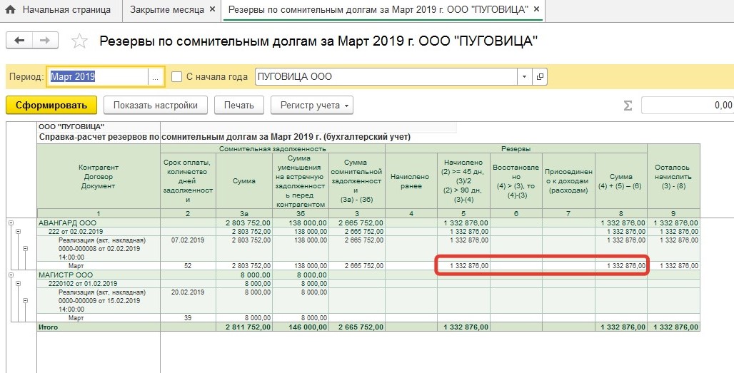
Task: Switch to the Начальная страница tab
Action: (61, 10)
